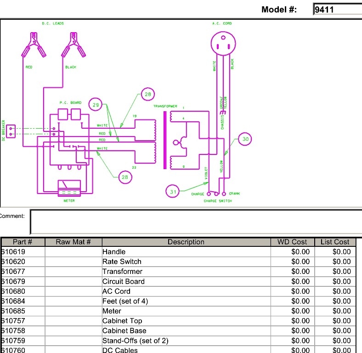Screen dimensions: 362x353
Task: Click the Raw Mat # column header
Action: pyautogui.click(x=74, y=242)
